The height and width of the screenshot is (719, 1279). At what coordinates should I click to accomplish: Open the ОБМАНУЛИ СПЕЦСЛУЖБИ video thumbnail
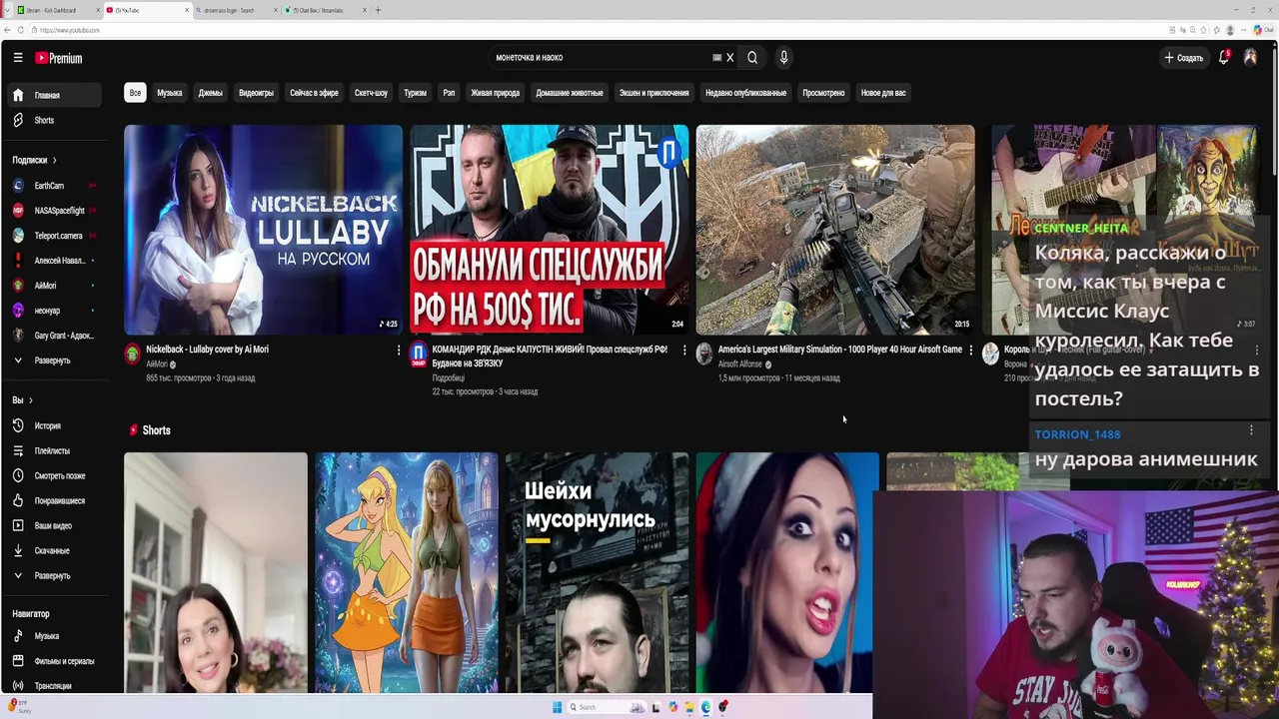[549, 230]
